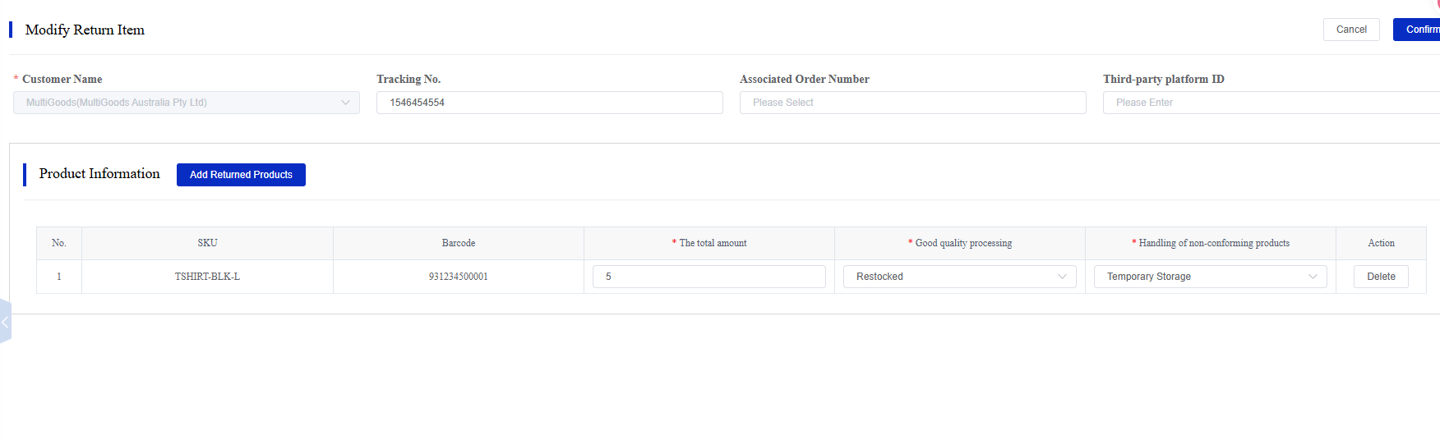
Task: Click the Confirm button
Action: point(1419,30)
